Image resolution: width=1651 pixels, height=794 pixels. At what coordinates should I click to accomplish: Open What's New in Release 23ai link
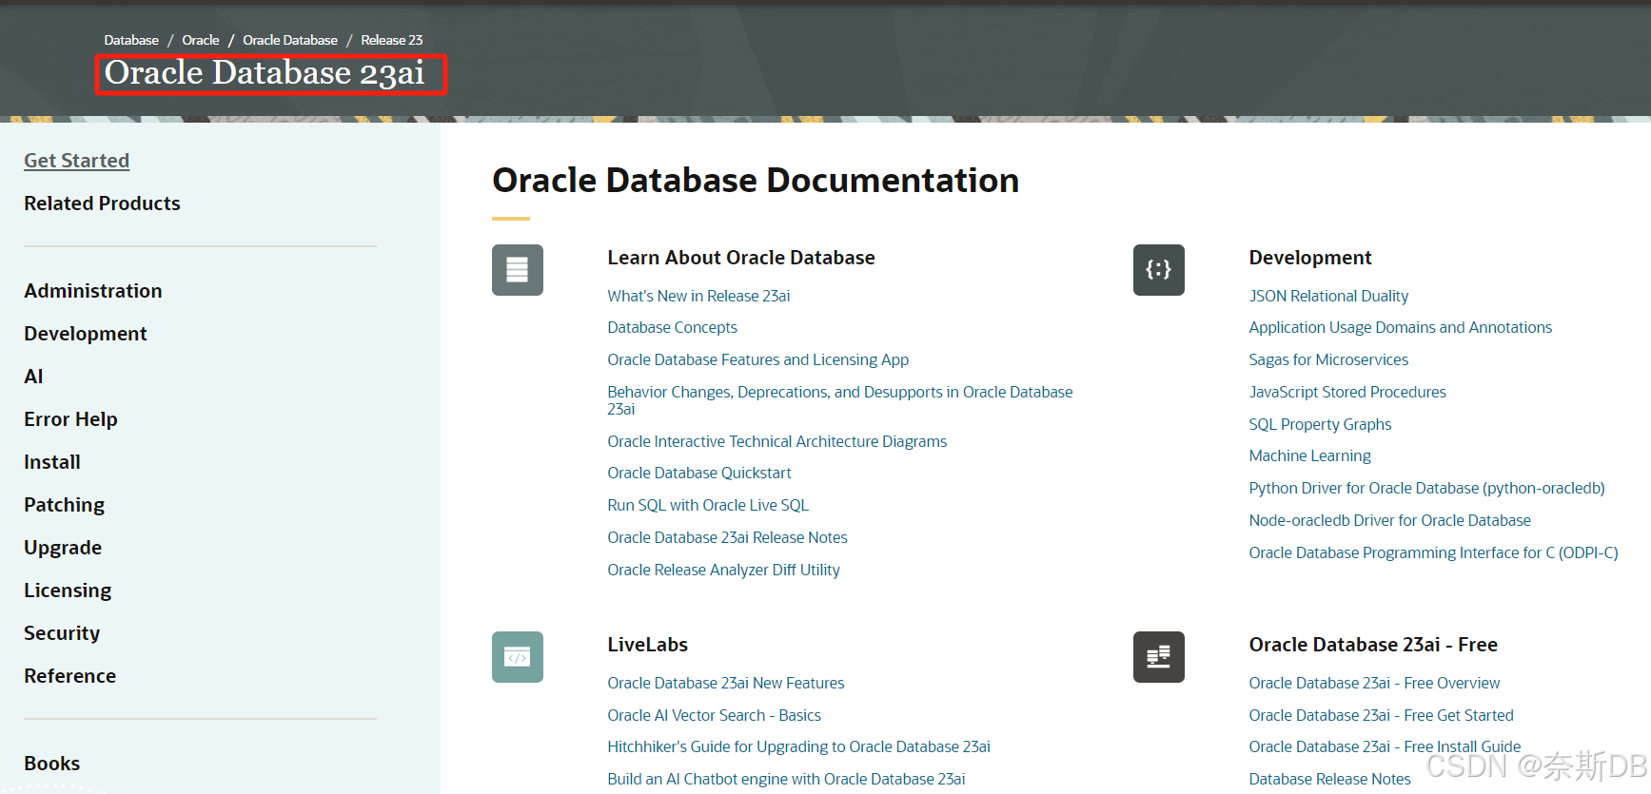tap(698, 296)
